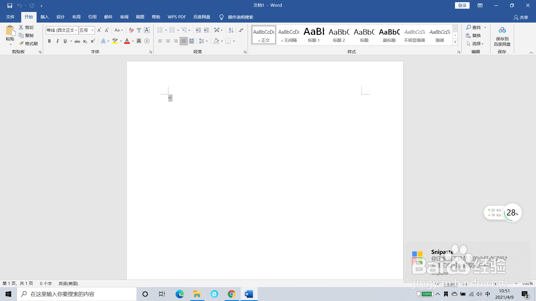Click the Login (登录) button
Screen dimensions: 536x301
[x=462, y=5]
